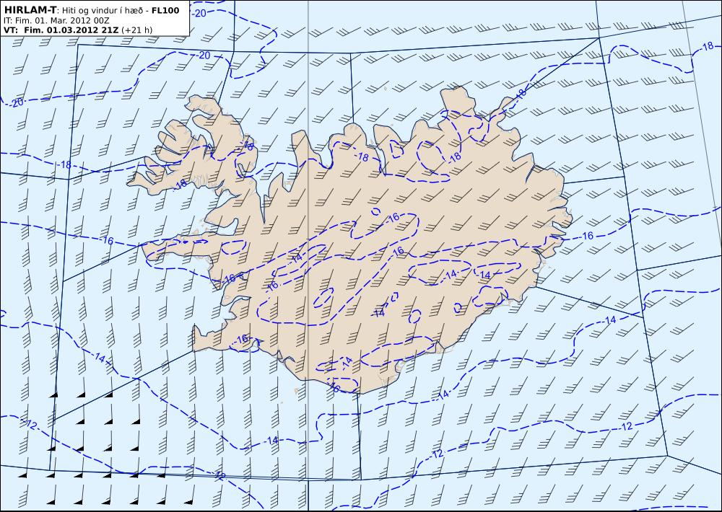Click the HIRLAM-T model name in header
This screenshot has height=512, width=722.
(30, 10)
